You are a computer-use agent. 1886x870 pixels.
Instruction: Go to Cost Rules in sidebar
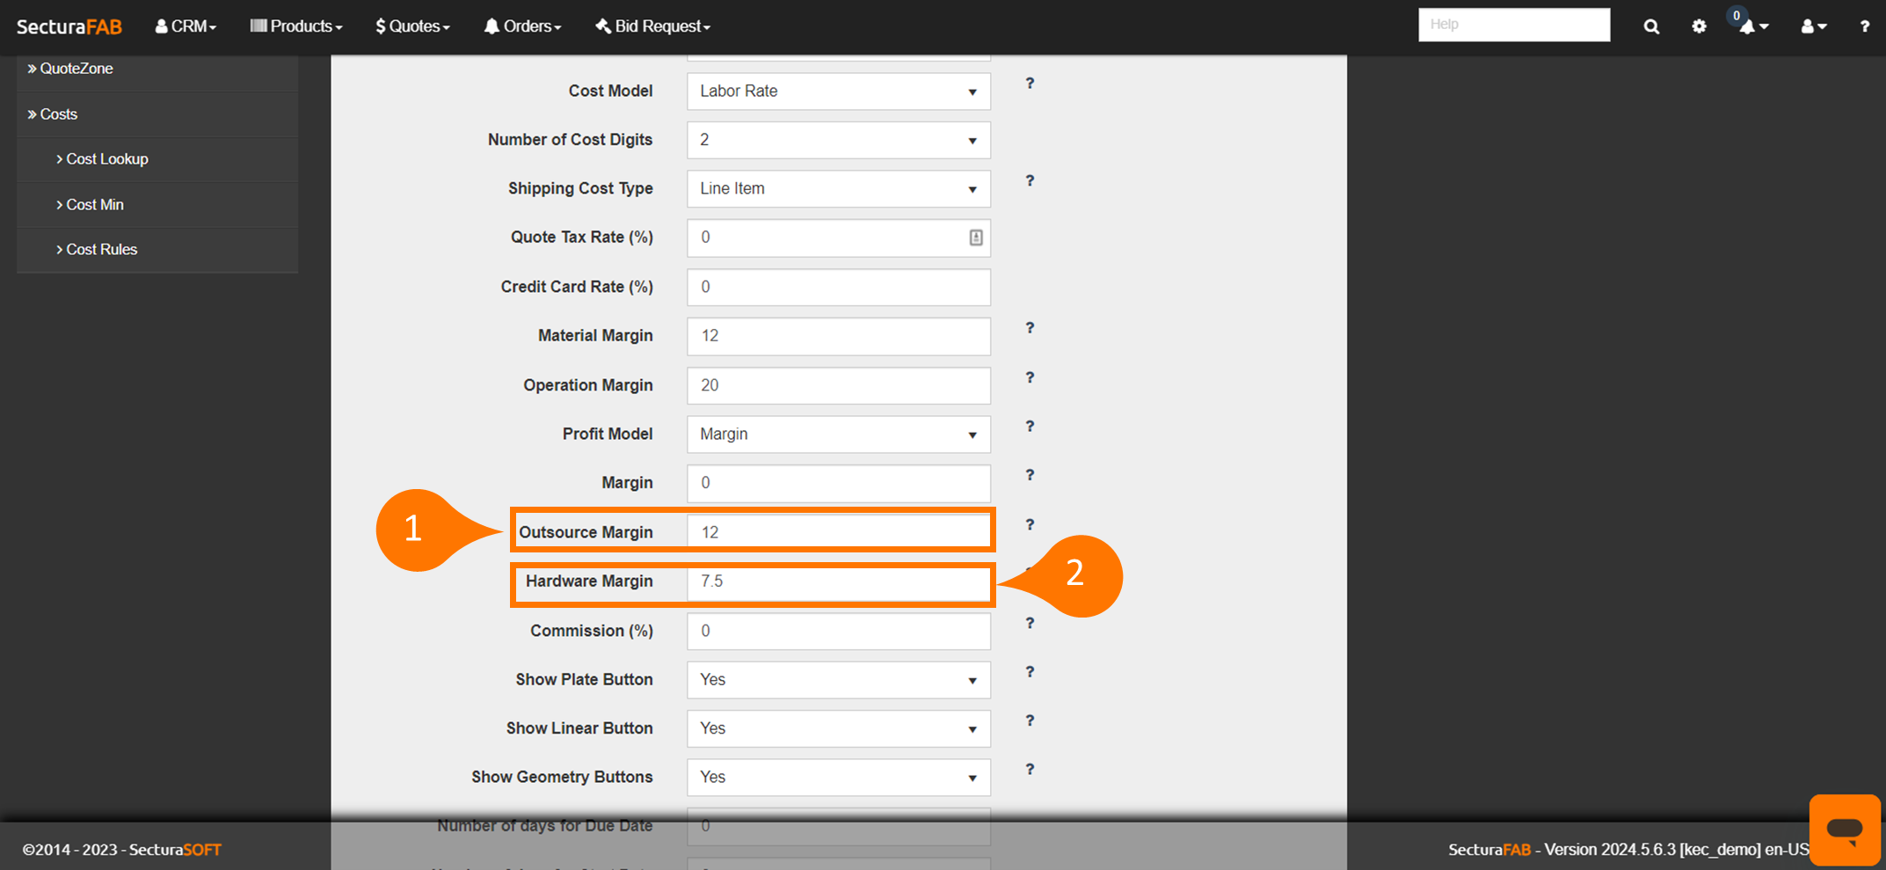[x=101, y=250]
